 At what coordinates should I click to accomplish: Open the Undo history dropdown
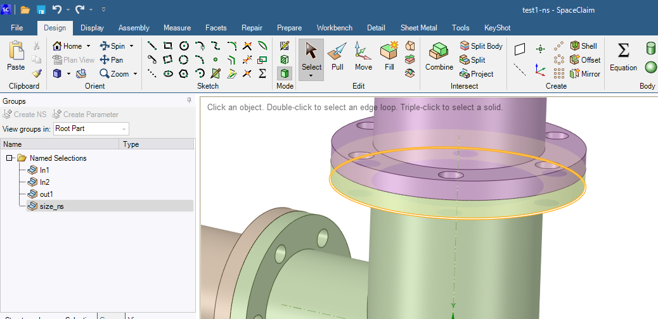[67, 9]
